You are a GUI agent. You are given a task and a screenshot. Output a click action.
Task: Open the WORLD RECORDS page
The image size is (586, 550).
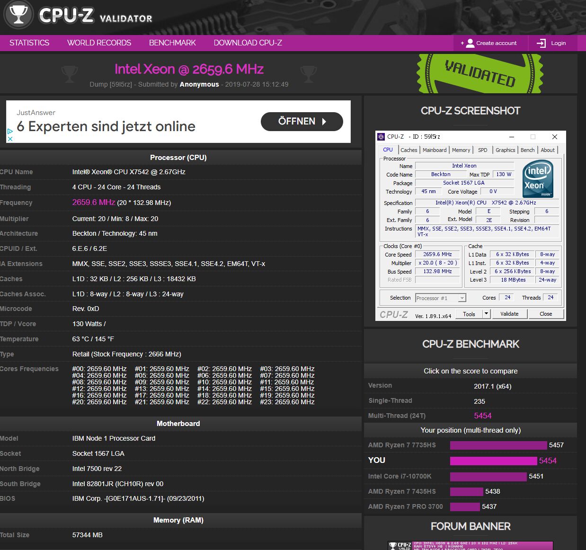pyautogui.click(x=99, y=43)
